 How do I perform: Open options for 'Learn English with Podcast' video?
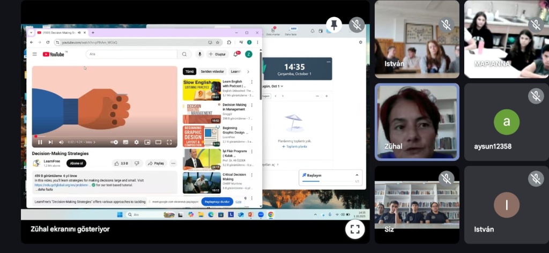252,82
